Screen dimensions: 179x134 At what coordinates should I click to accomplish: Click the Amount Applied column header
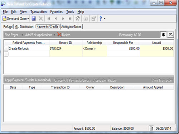click(153, 87)
